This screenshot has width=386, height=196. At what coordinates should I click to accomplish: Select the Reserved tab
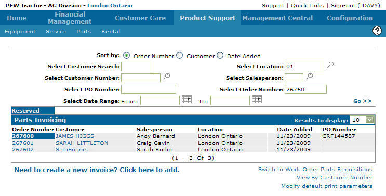[33, 110]
